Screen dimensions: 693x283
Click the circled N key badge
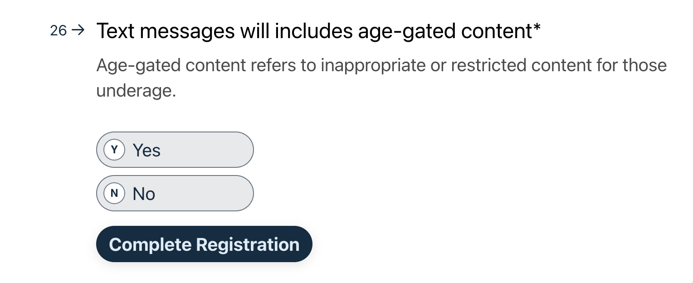point(114,194)
